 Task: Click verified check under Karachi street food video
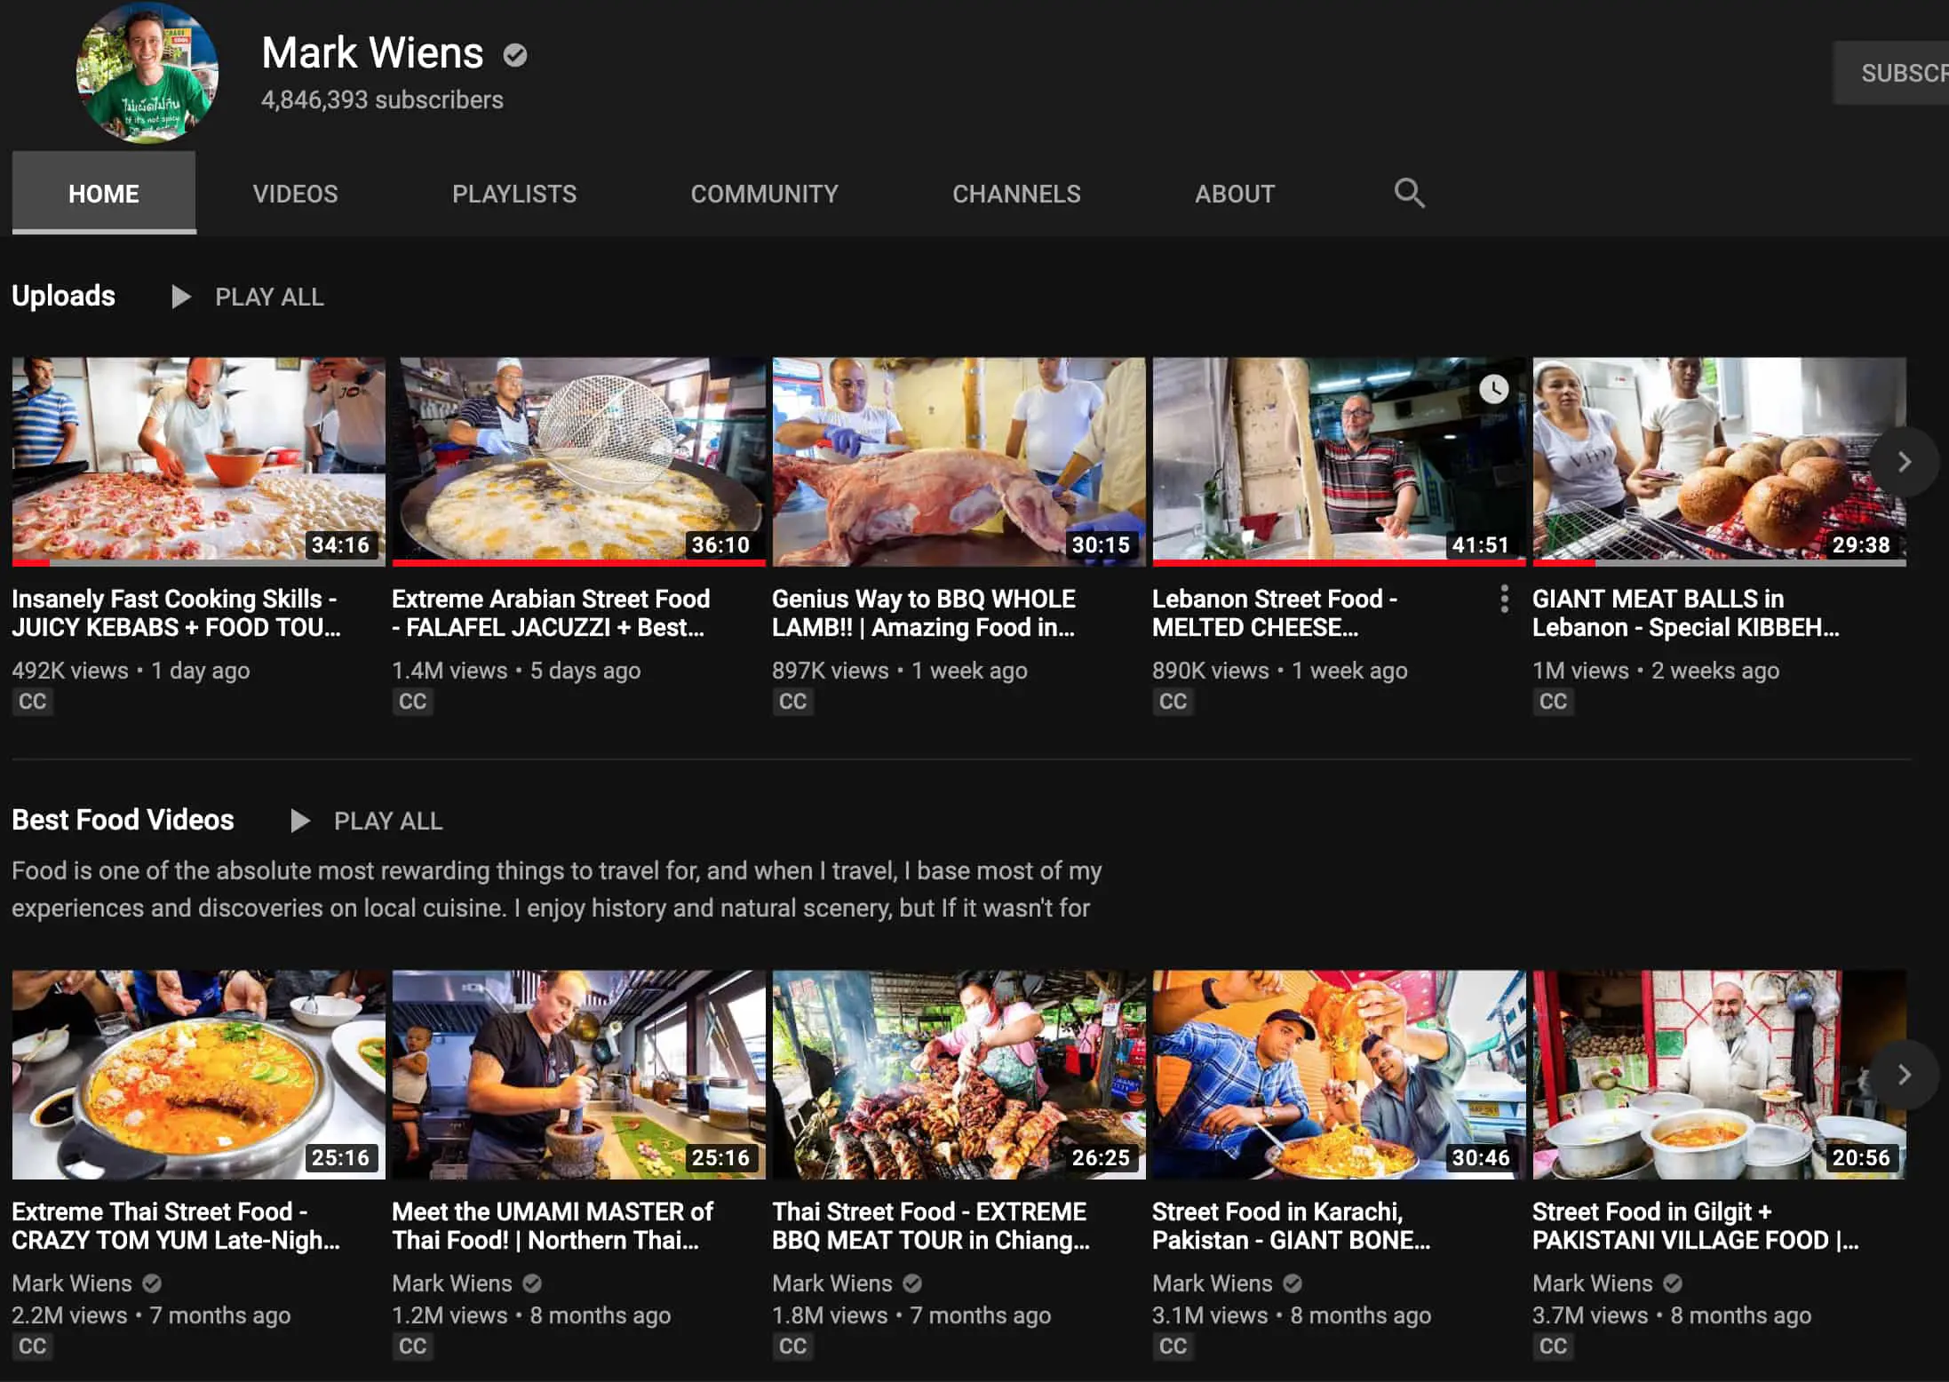(1293, 1283)
